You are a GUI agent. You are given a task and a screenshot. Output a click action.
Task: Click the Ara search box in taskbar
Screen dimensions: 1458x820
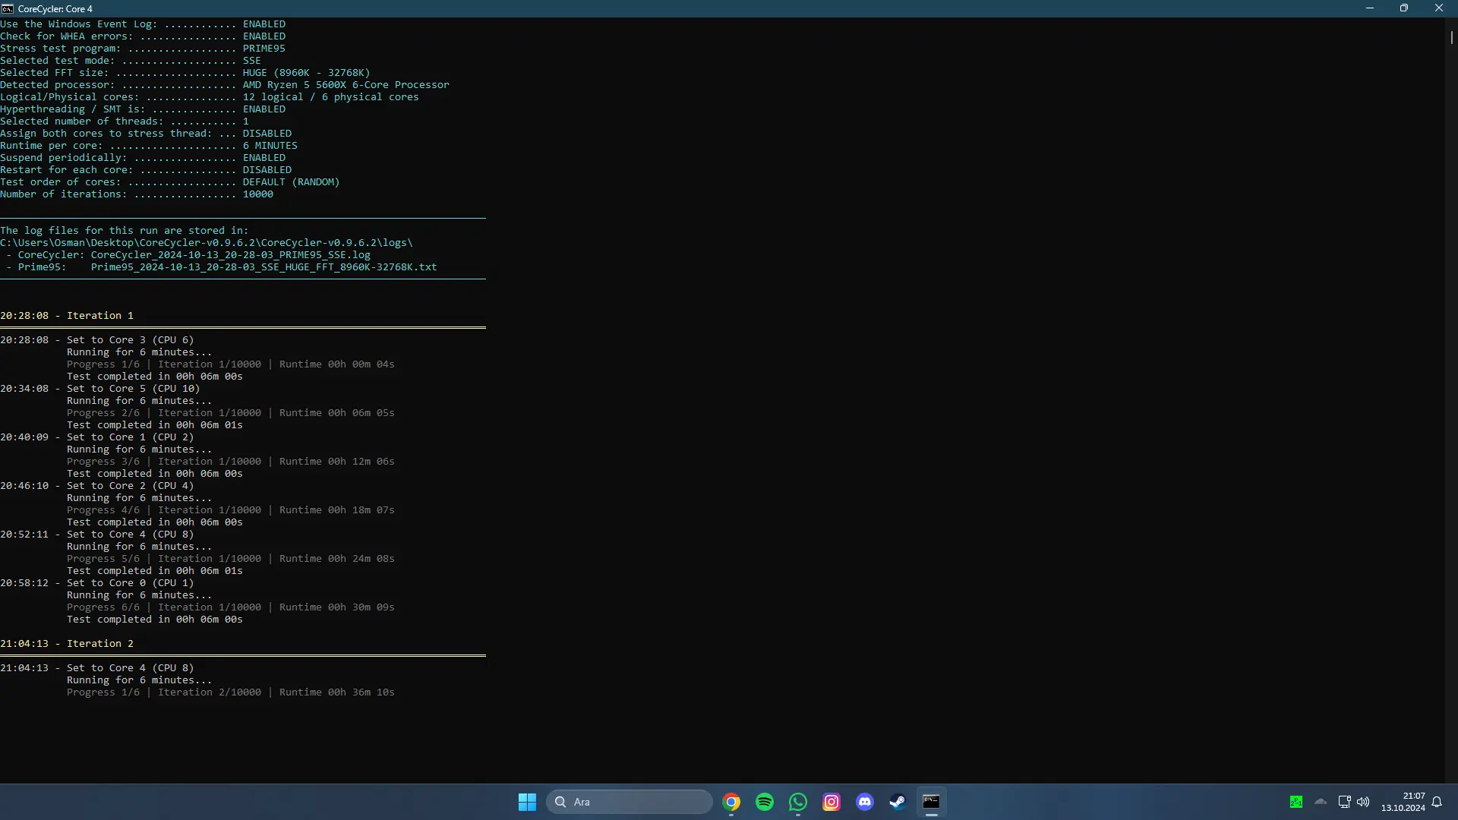[x=629, y=802]
